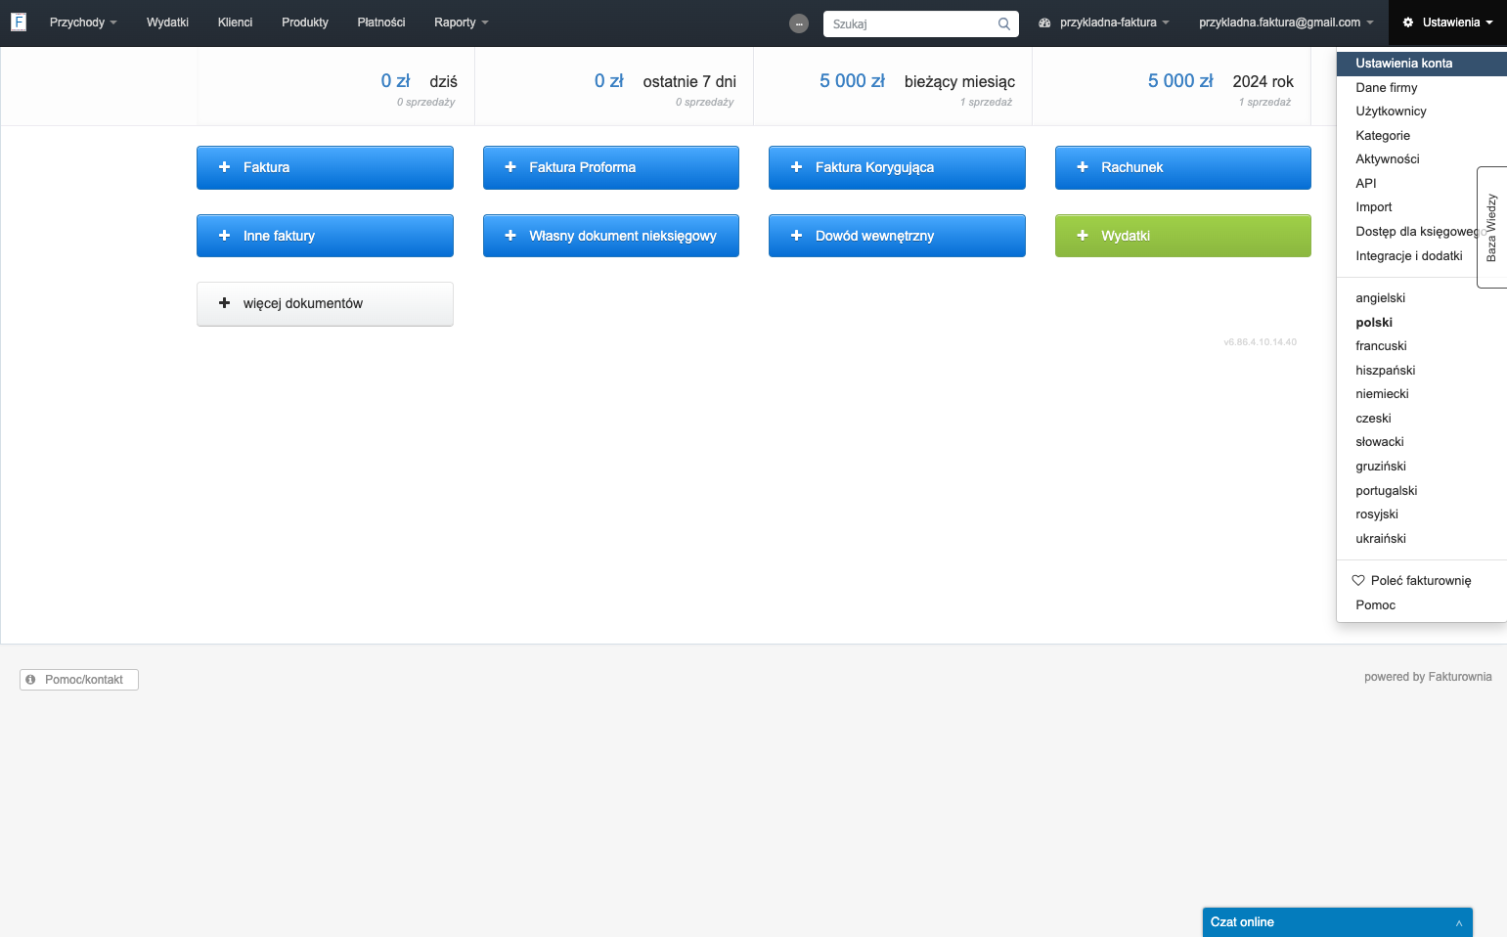This screenshot has width=1507, height=937.
Task: Open the Pomoc/kontakt button
Action: (79, 680)
